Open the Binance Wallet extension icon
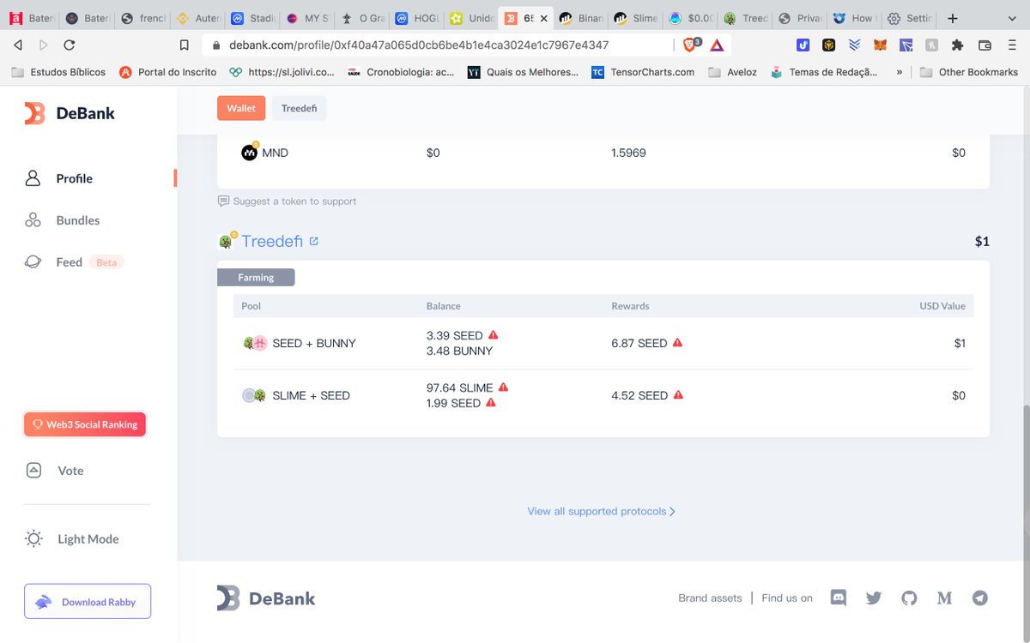 pos(828,45)
